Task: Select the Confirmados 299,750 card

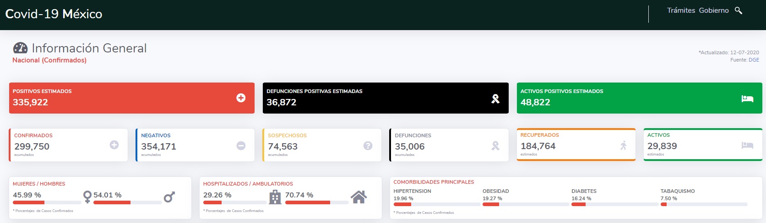Action: 68,145
